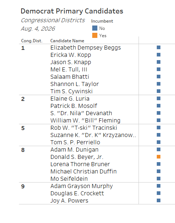Screen dimensions: 175x223
Task: Select congressional district 1 row label
Action: [23, 48]
